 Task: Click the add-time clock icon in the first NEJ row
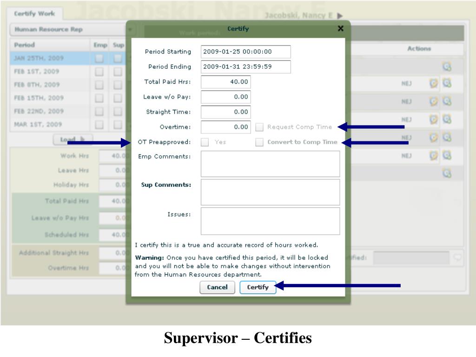[447, 83]
